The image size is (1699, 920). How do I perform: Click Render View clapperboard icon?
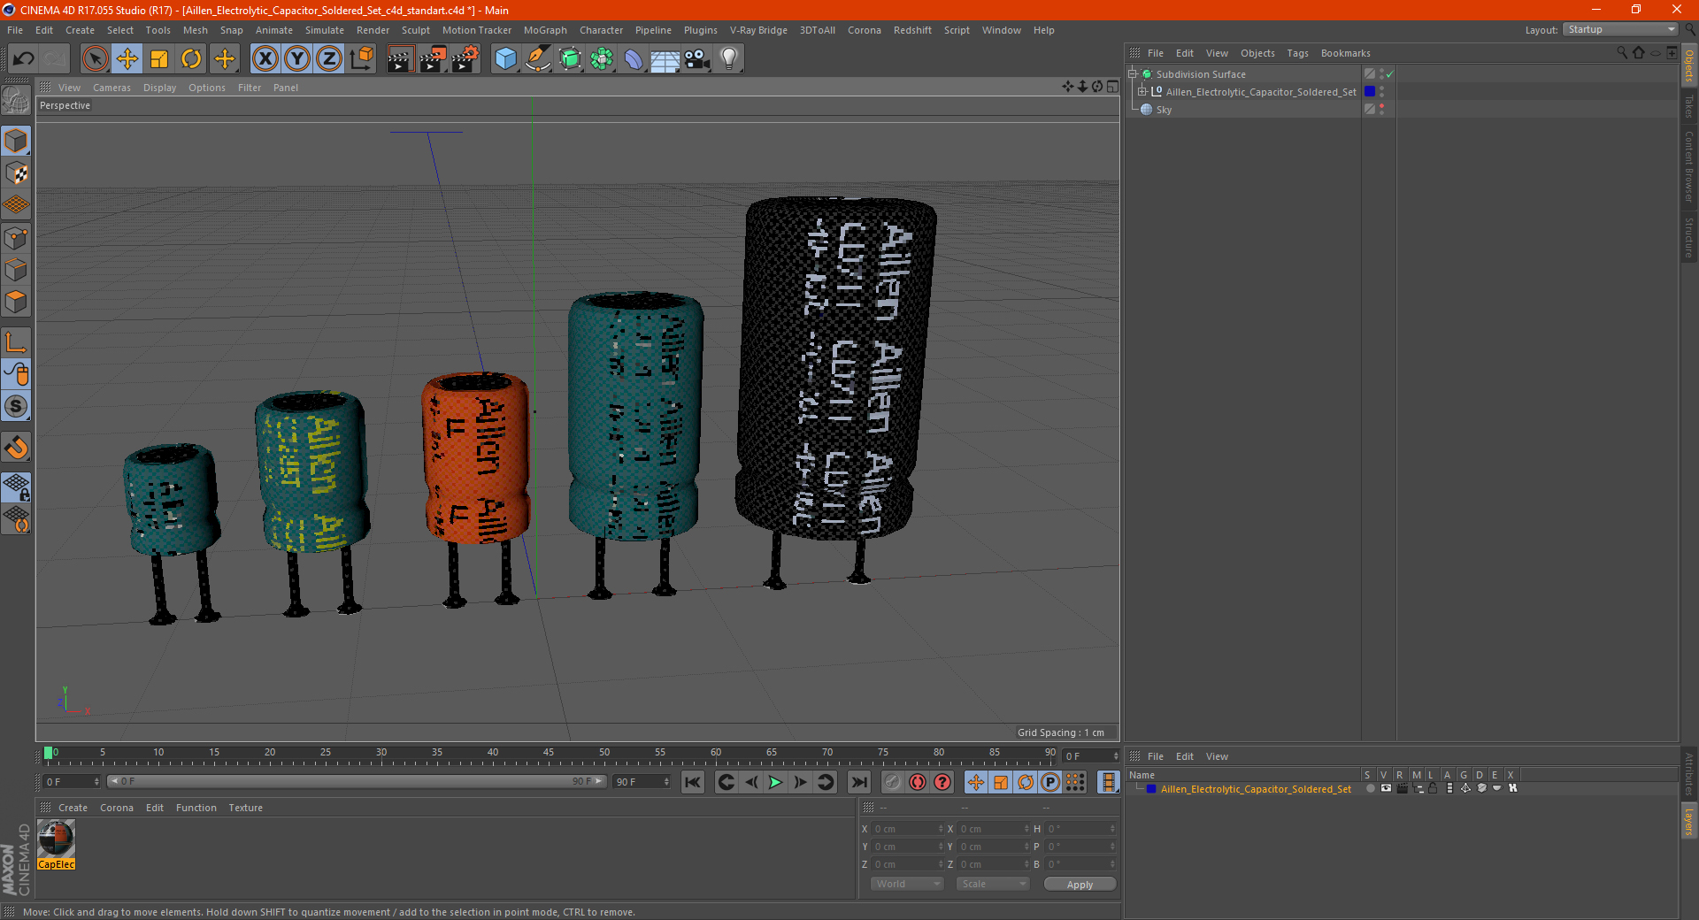tap(400, 59)
